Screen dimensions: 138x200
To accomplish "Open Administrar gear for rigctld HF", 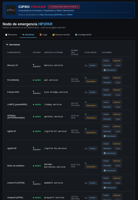I will 109,136.
